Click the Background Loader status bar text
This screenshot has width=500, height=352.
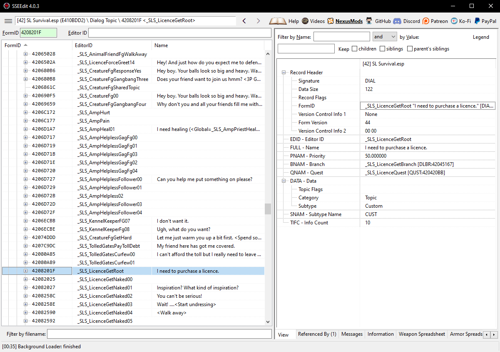pyautogui.click(x=41, y=347)
